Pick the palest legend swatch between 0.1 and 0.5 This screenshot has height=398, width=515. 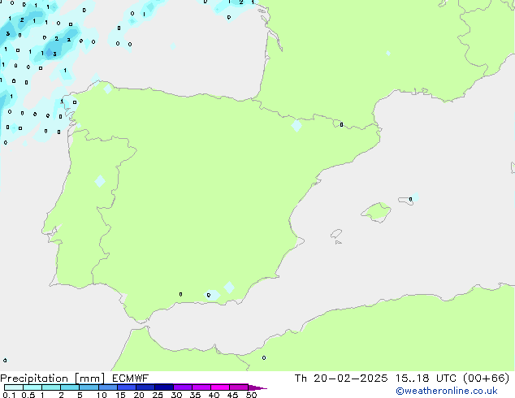point(14,387)
